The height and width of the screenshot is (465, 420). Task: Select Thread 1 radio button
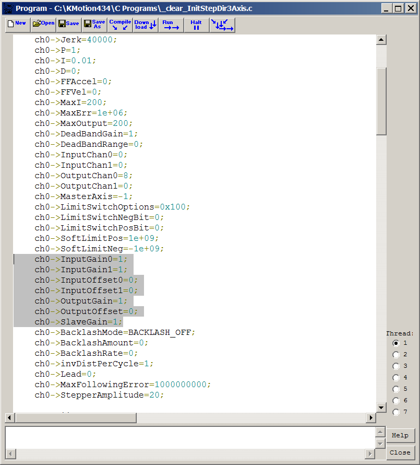click(396, 343)
